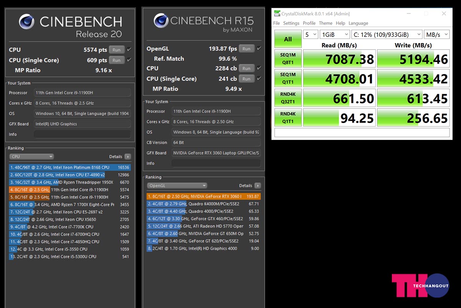
Task: Toggle the OpenGL checkbox in Cinebench R15
Action: click(x=259, y=48)
